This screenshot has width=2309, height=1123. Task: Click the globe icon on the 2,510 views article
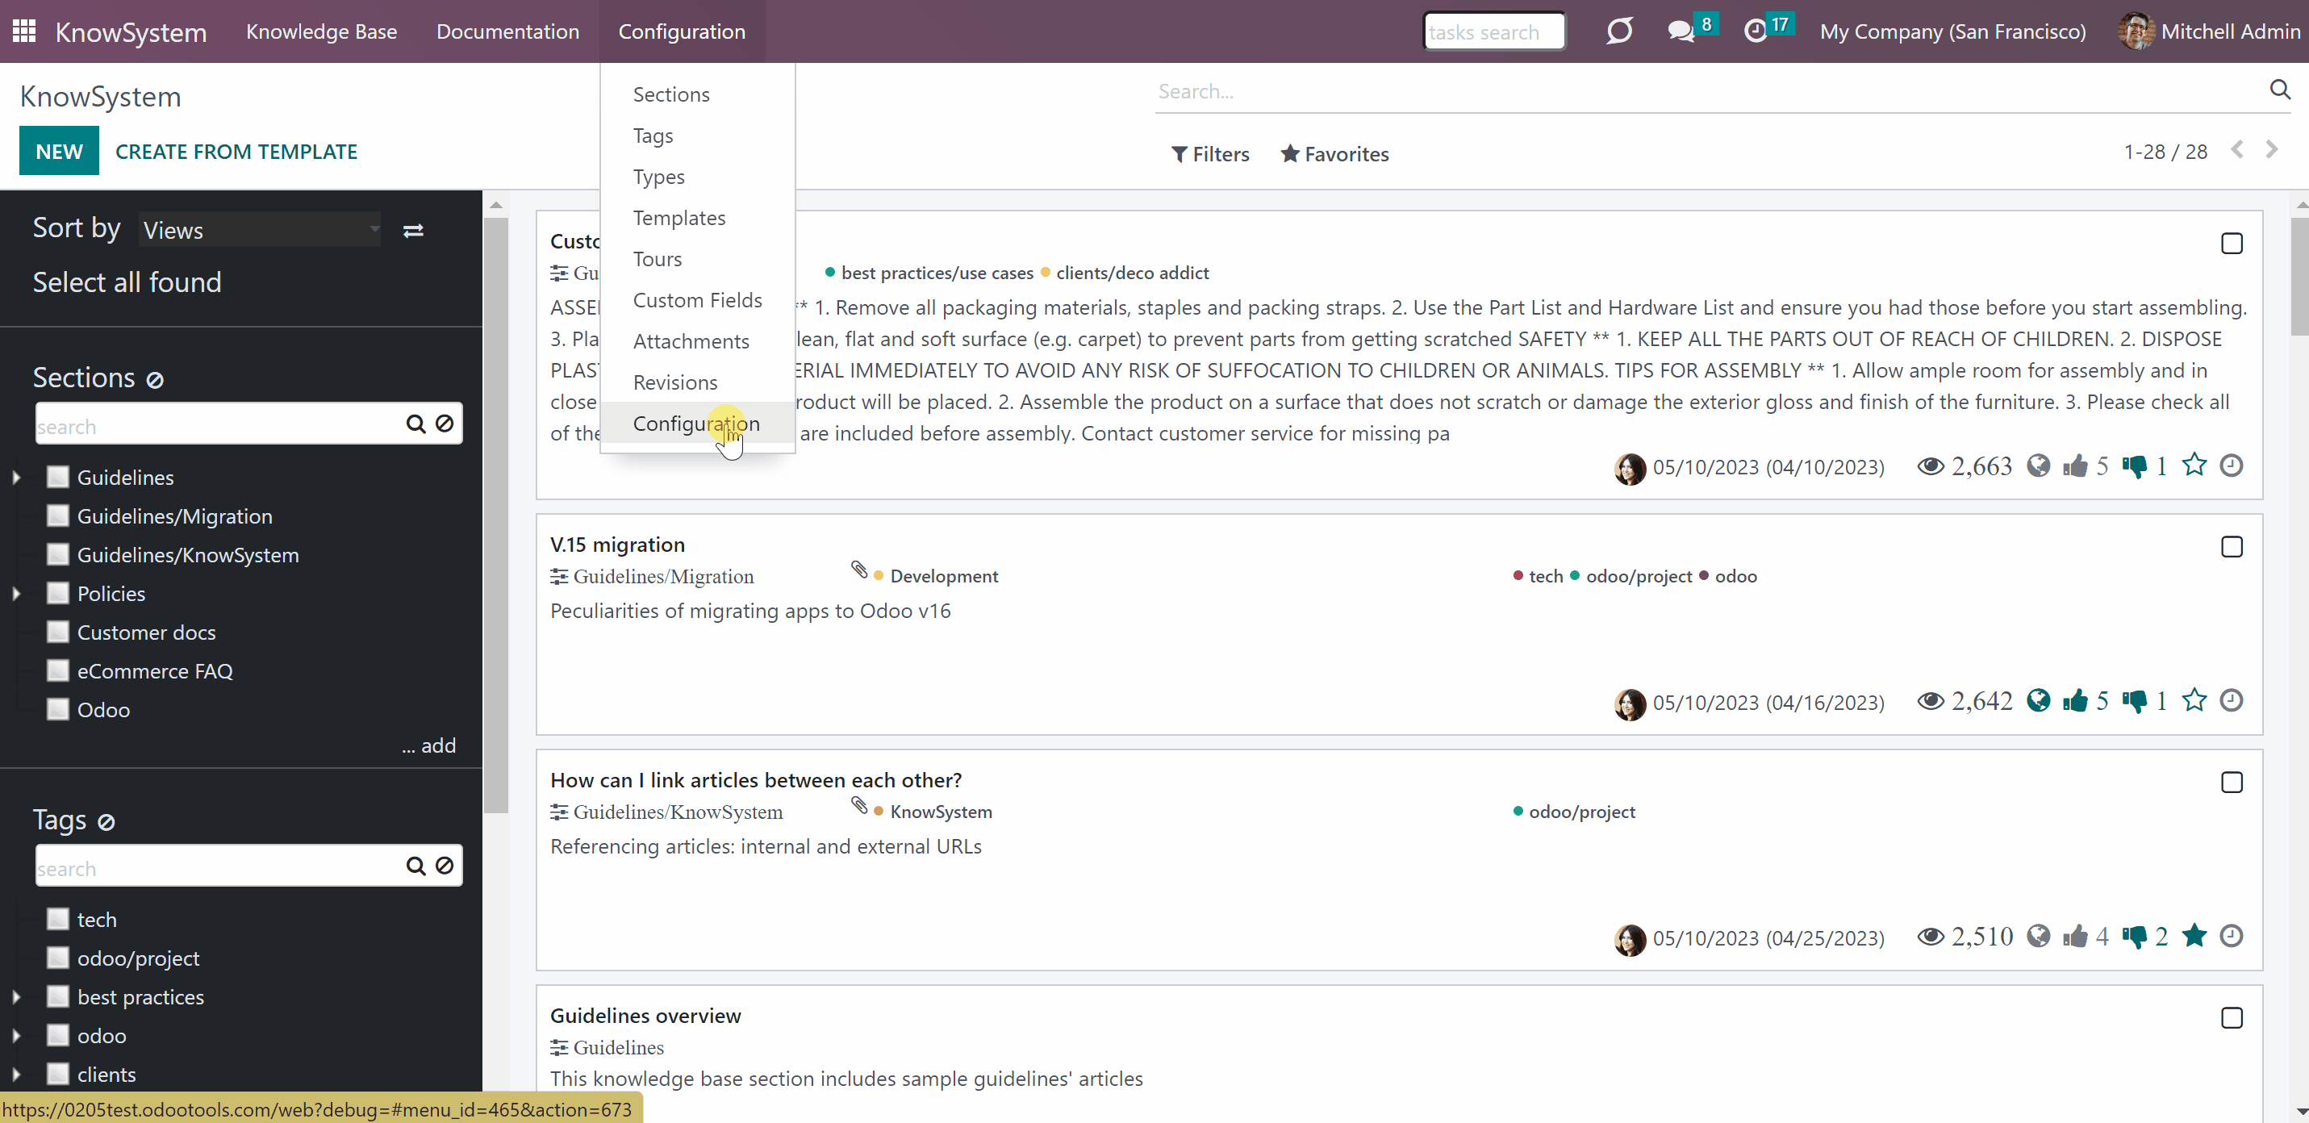(2038, 936)
